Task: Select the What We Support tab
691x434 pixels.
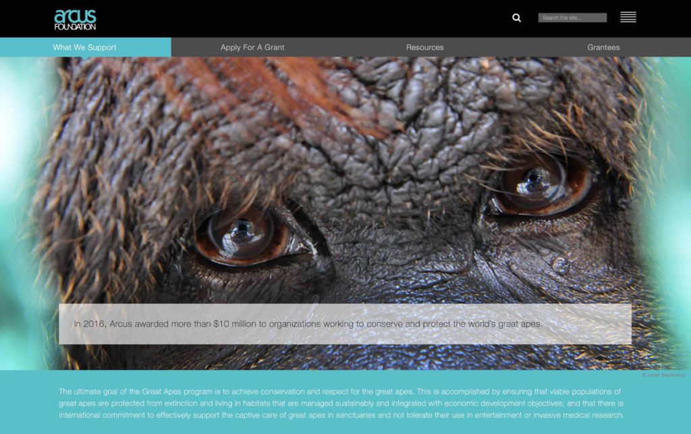Action: pyautogui.click(x=85, y=47)
